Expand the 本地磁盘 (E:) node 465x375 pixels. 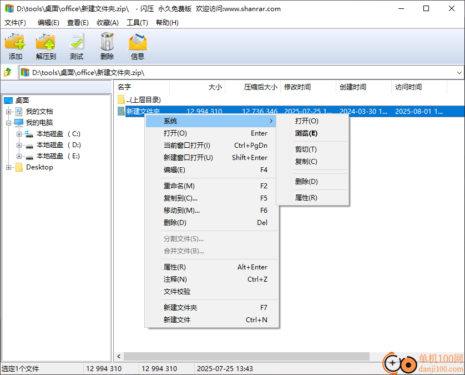tap(19, 156)
